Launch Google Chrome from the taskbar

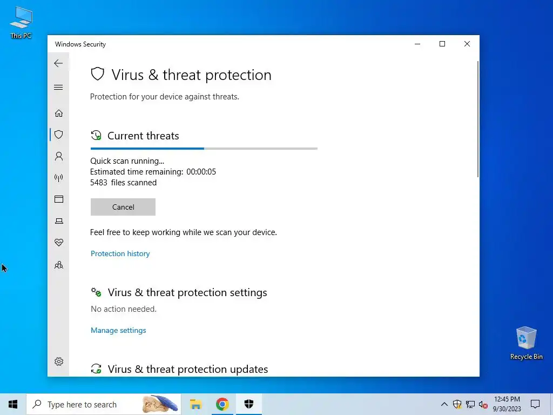222,404
